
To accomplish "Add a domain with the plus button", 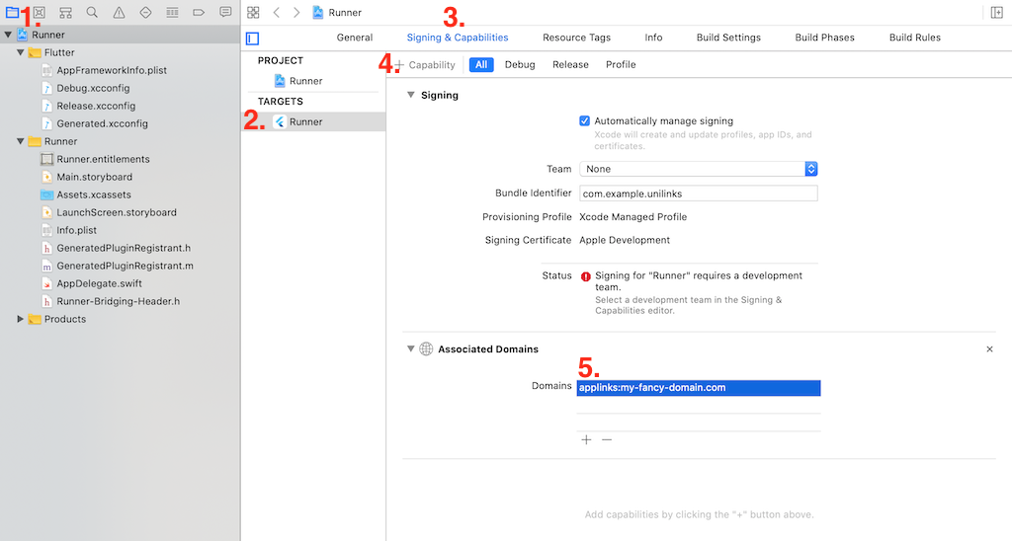I will point(586,439).
